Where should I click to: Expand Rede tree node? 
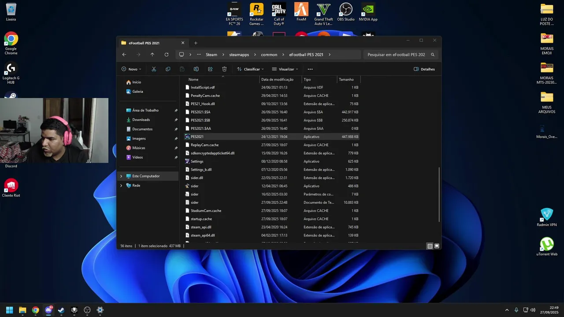[x=121, y=185]
